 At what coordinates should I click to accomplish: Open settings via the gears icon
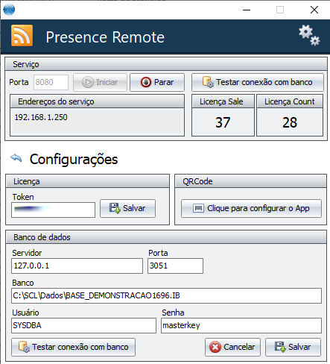pyautogui.click(x=309, y=35)
